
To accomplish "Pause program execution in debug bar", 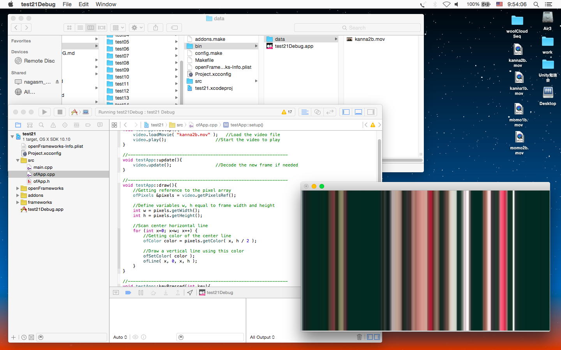I will click(x=141, y=293).
